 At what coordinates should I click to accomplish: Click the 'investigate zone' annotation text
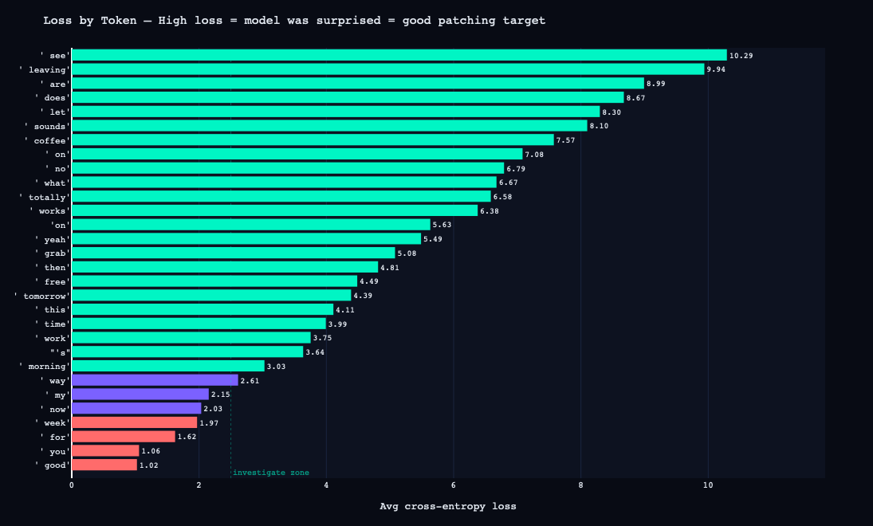(x=270, y=473)
